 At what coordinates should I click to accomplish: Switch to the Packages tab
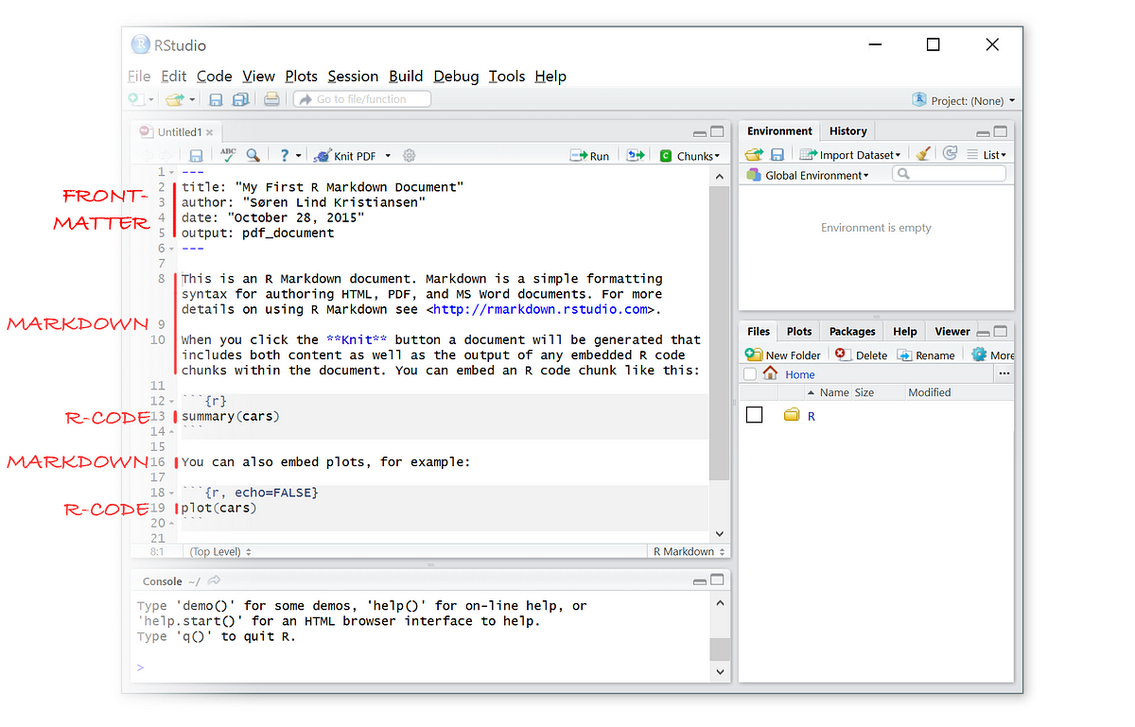pos(852,332)
